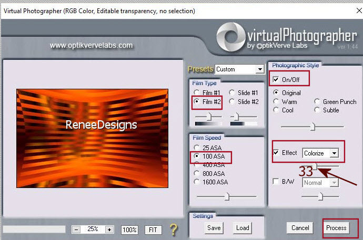Choose 1600 ASA film speed
The image size is (363, 240).
(197, 182)
